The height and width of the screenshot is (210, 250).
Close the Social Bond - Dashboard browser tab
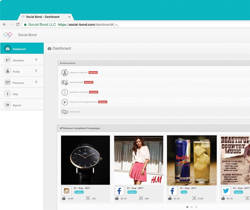69,17
